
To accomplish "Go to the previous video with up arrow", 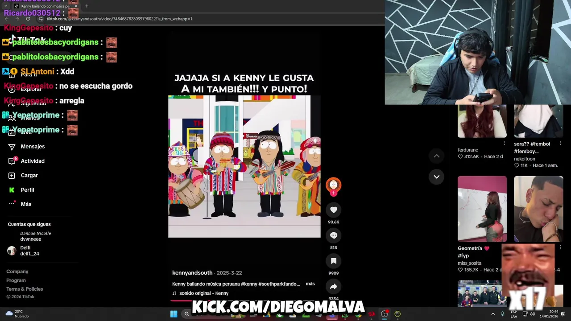I will tap(437, 156).
